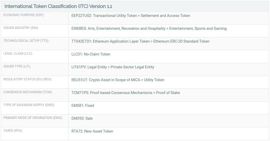Select the TYPE OF MAXIMUM SUPPLY (EMS) label
The width and height of the screenshot is (270, 141).
(29, 105)
